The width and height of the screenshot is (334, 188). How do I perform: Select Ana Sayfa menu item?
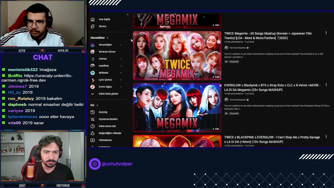point(104,19)
